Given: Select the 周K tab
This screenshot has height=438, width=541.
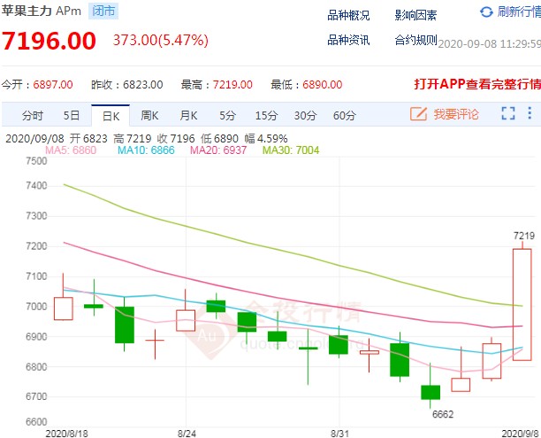Looking at the screenshot, I should pyautogui.click(x=149, y=115).
